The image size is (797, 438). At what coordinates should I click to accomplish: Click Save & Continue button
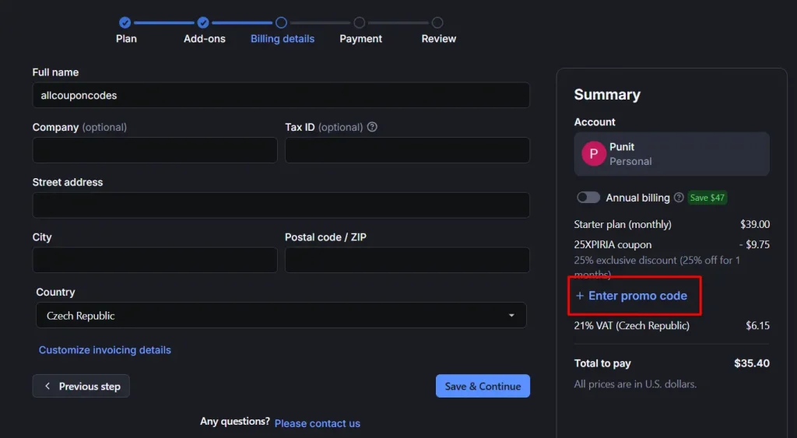pos(483,386)
